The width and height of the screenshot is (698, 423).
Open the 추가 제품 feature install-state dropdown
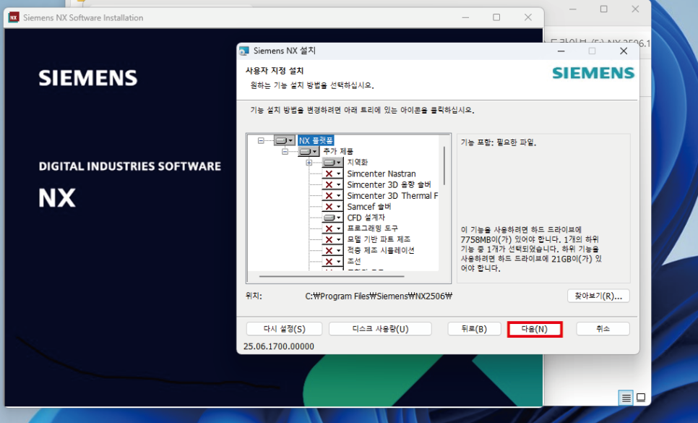(x=309, y=152)
